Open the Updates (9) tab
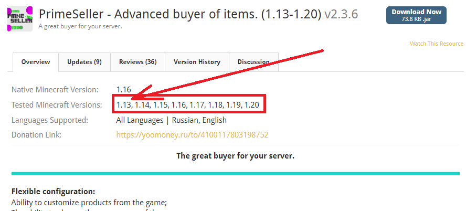This screenshot has width=466, height=211. click(84, 62)
